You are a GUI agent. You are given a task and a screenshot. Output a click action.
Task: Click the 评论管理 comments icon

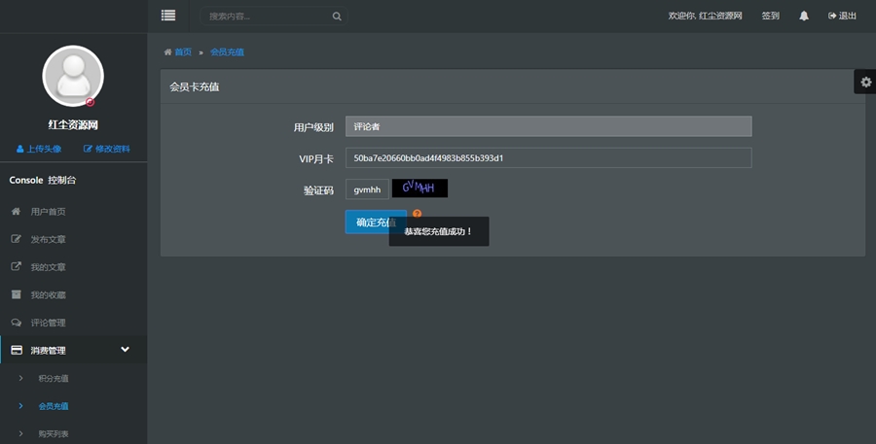17,323
